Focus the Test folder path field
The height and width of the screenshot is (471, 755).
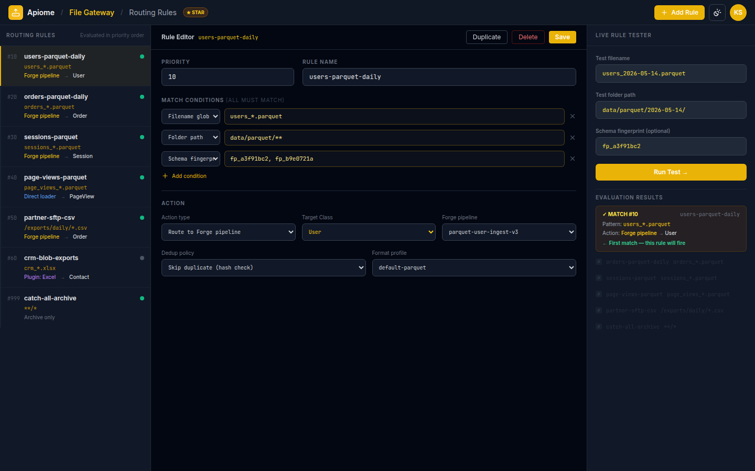click(671, 110)
